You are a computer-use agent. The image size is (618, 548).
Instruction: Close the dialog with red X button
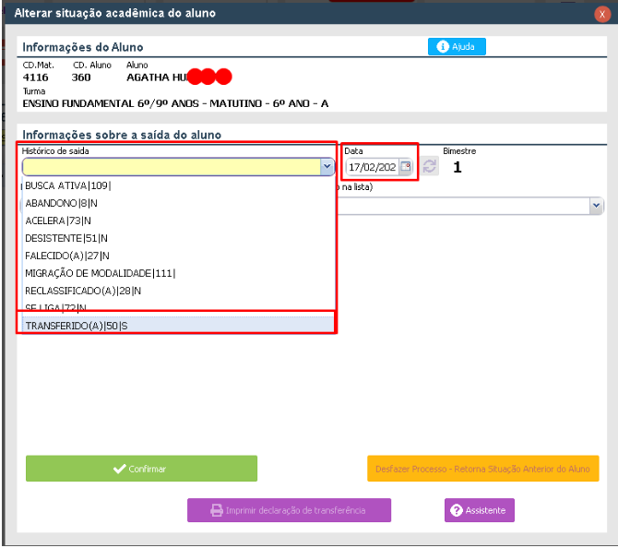[x=602, y=14]
